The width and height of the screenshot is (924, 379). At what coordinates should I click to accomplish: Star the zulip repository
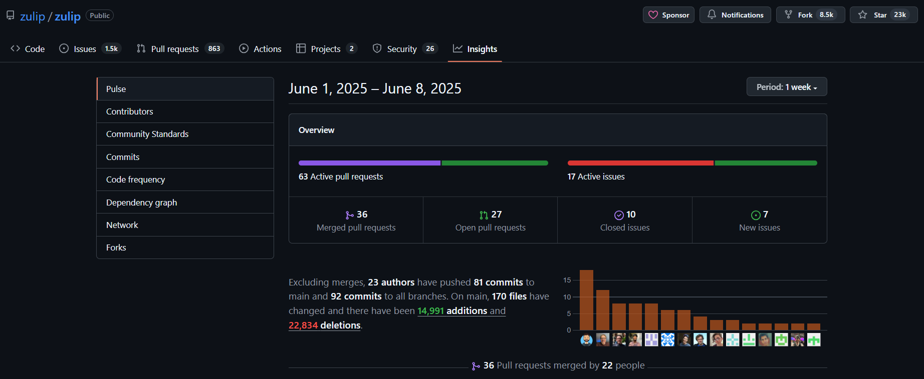(x=874, y=15)
